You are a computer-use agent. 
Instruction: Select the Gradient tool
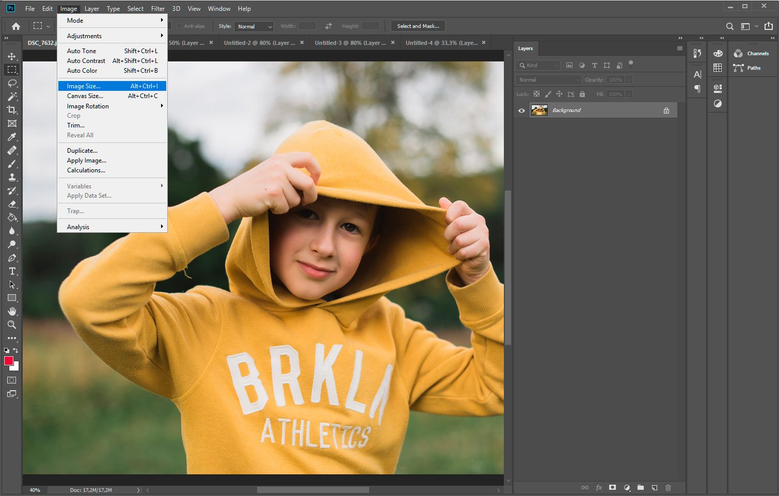[12, 217]
